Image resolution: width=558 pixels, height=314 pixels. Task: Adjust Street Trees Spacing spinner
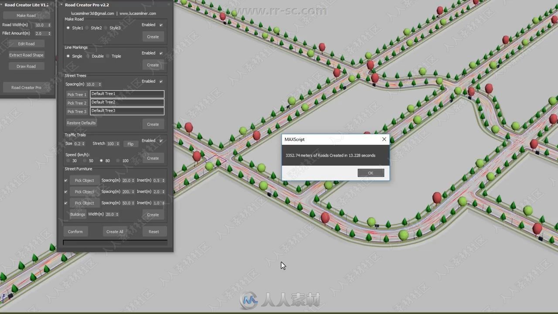pos(100,85)
